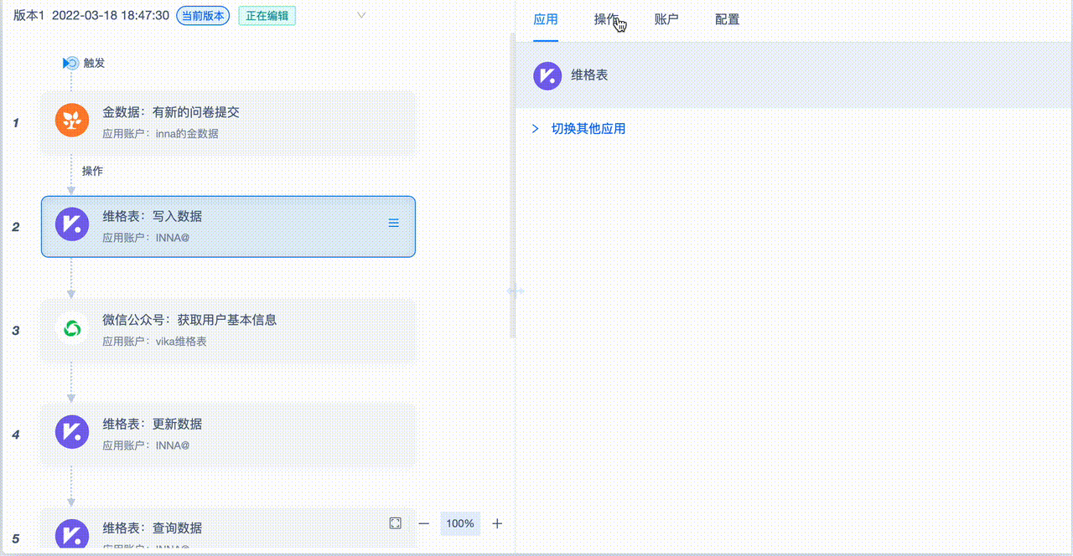Click the Vika icon in step 4
Image resolution: width=1073 pixels, height=556 pixels.
pyautogui.click(x=72, y=433)
